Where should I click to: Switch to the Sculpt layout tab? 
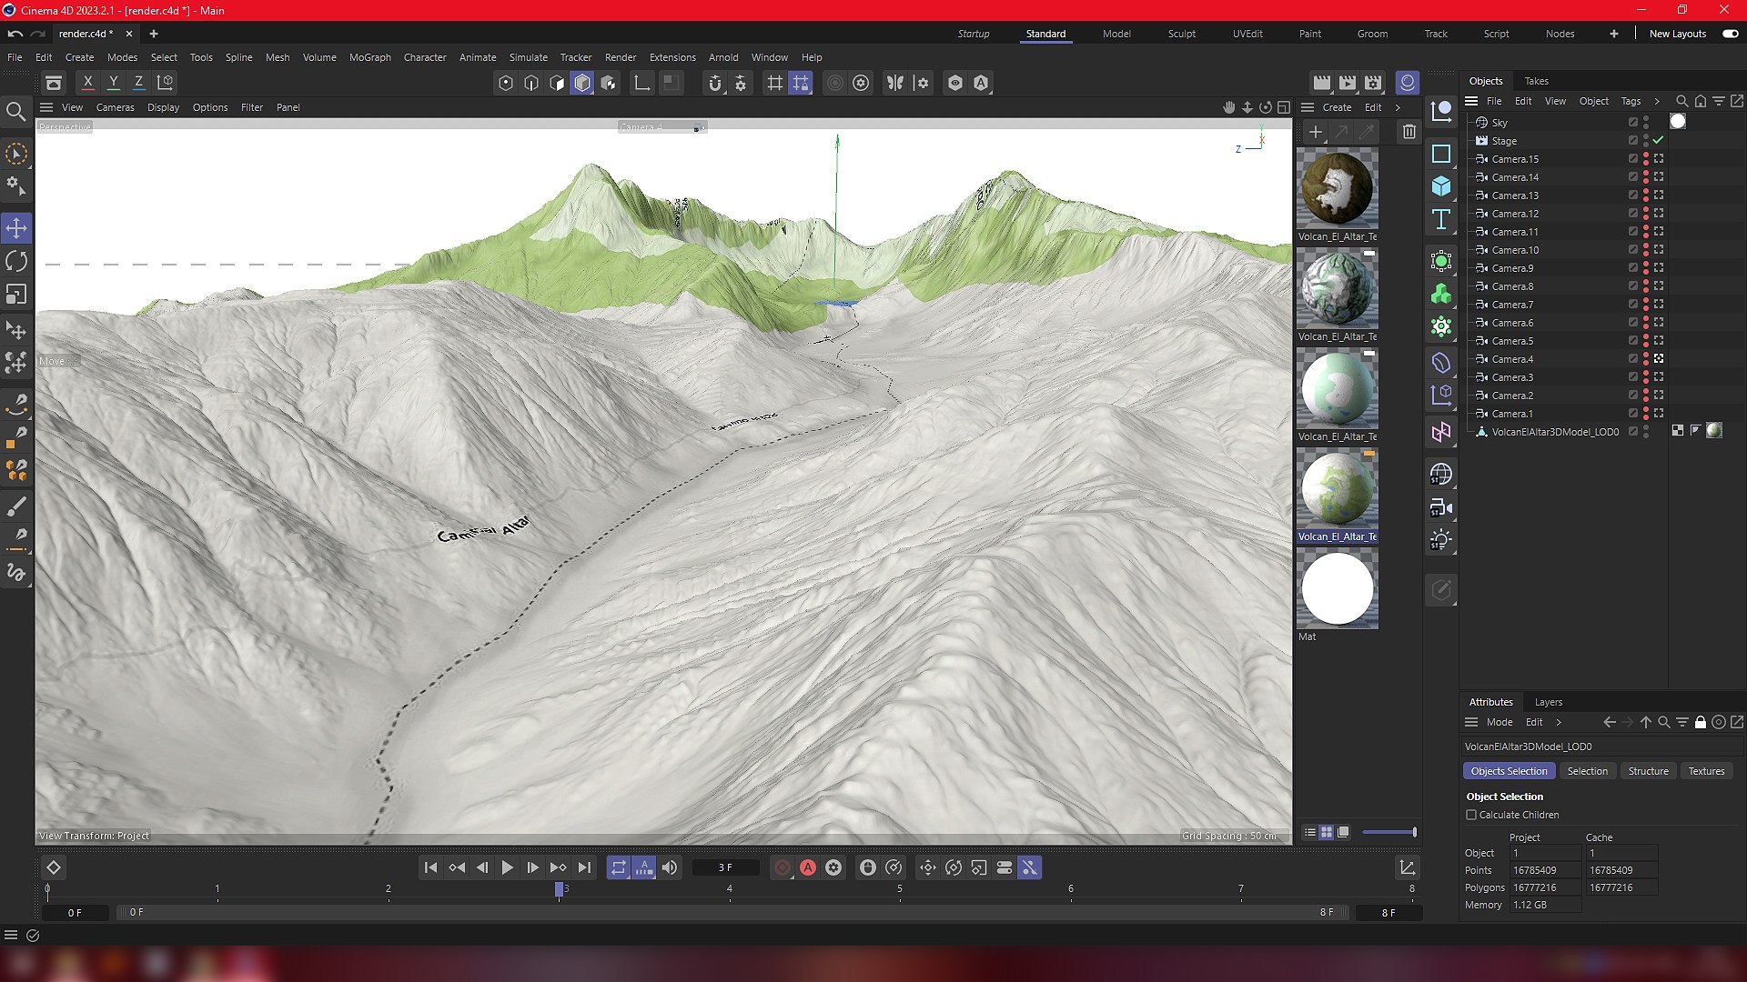[1181, 34]
